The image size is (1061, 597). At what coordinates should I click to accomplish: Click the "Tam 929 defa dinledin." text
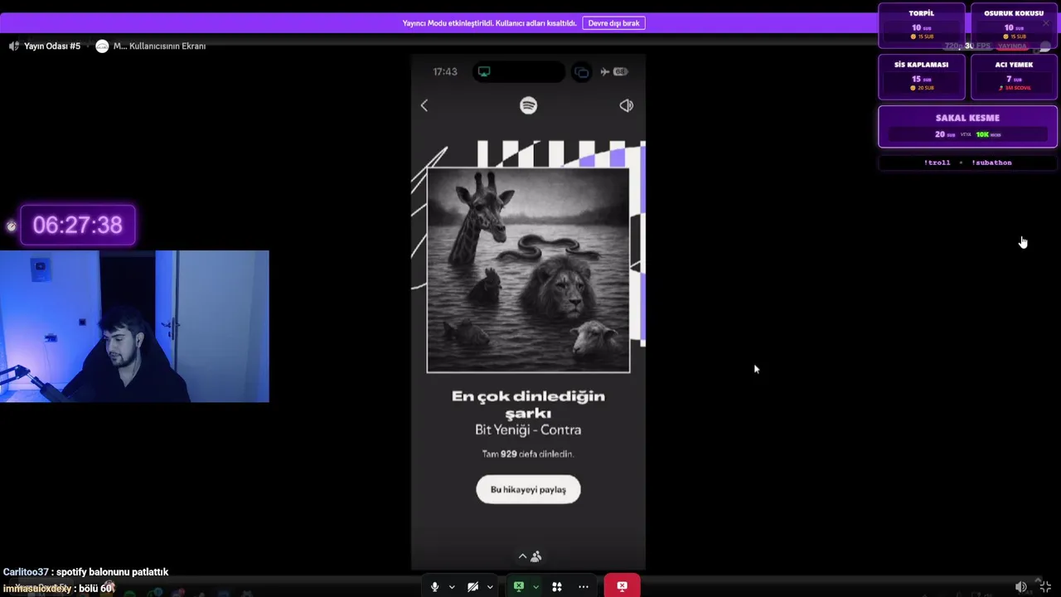pyautogui.click(x=528, y=454)
